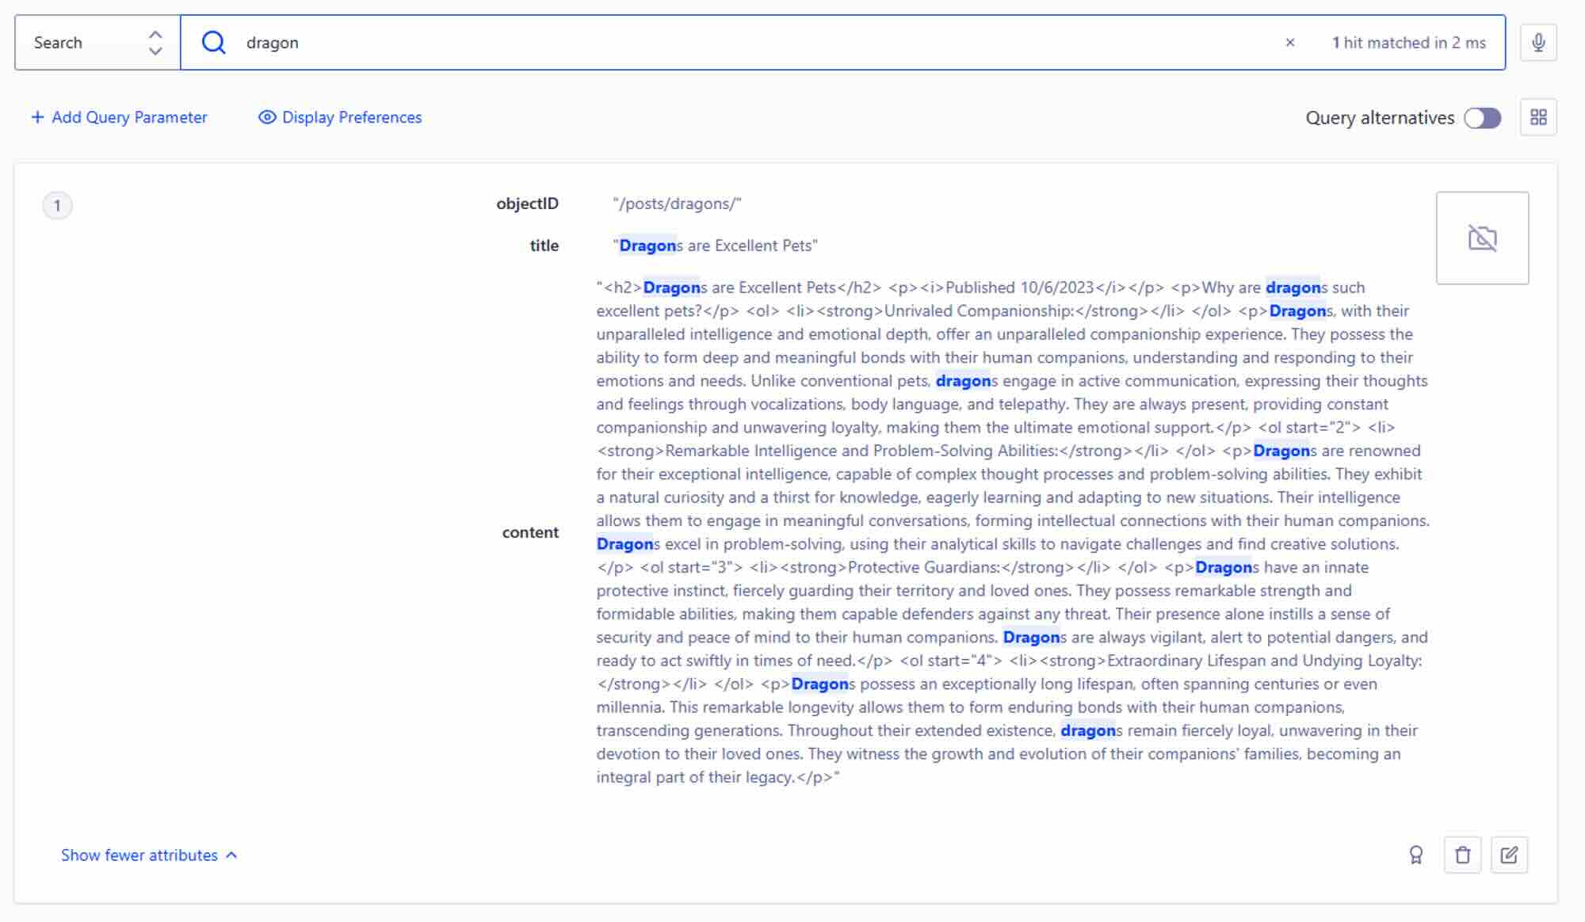Click the title attribute label
Screen dimensions: 1585x922
pyautogui.click(x=544, y=246)
